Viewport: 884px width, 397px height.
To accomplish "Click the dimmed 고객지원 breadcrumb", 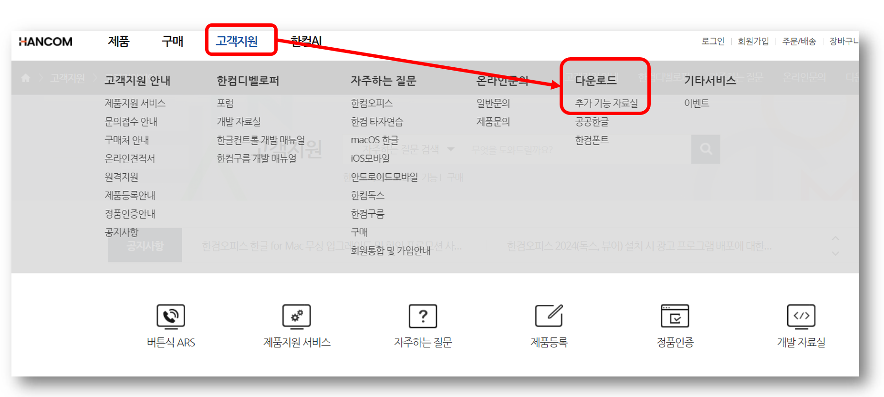I will 67,78.
